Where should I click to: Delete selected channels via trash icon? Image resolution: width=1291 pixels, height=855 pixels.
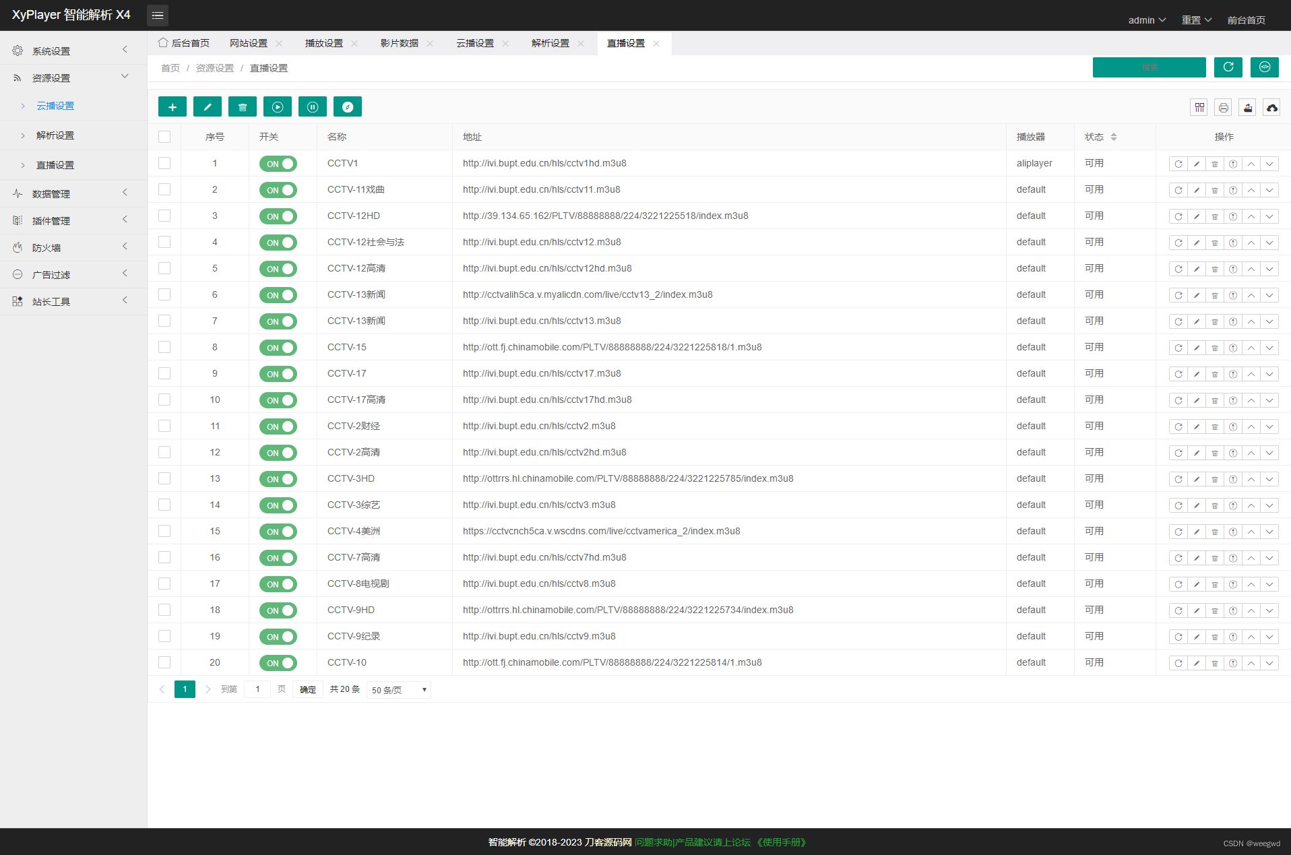243,106
